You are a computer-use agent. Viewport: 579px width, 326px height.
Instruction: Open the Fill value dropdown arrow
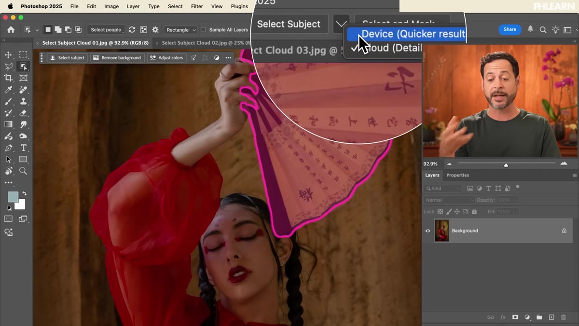tap(516, 212)
